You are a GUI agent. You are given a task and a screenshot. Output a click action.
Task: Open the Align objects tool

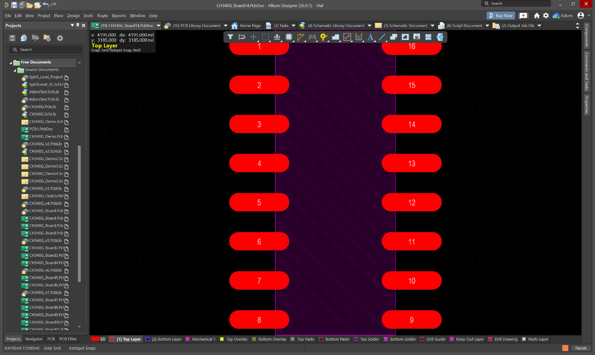277,37
